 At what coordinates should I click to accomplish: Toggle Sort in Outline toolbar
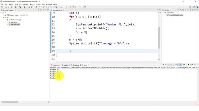[x=181, y=10]
